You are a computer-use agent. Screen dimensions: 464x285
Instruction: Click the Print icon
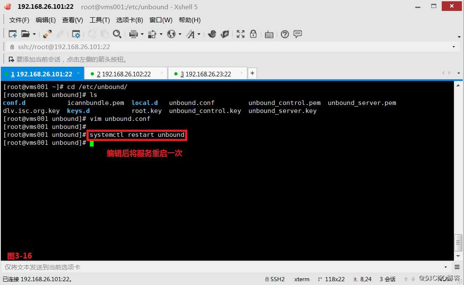(134, 34)
